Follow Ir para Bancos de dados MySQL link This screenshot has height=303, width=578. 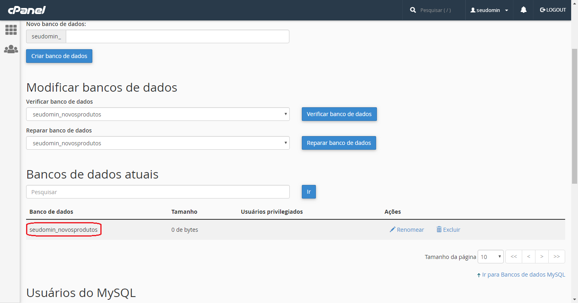click(521, 275)
